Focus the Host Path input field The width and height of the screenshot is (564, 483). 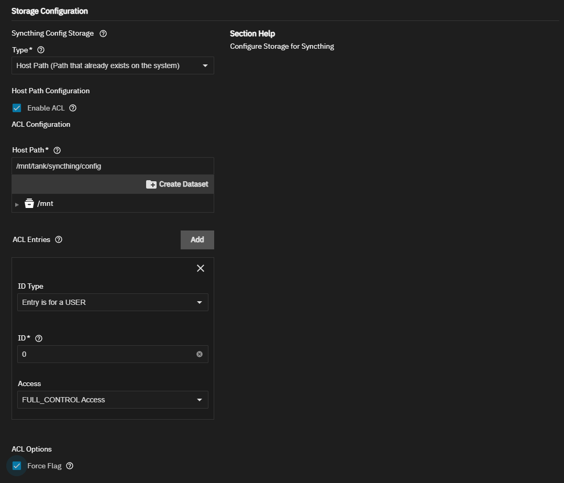point(113,166)
